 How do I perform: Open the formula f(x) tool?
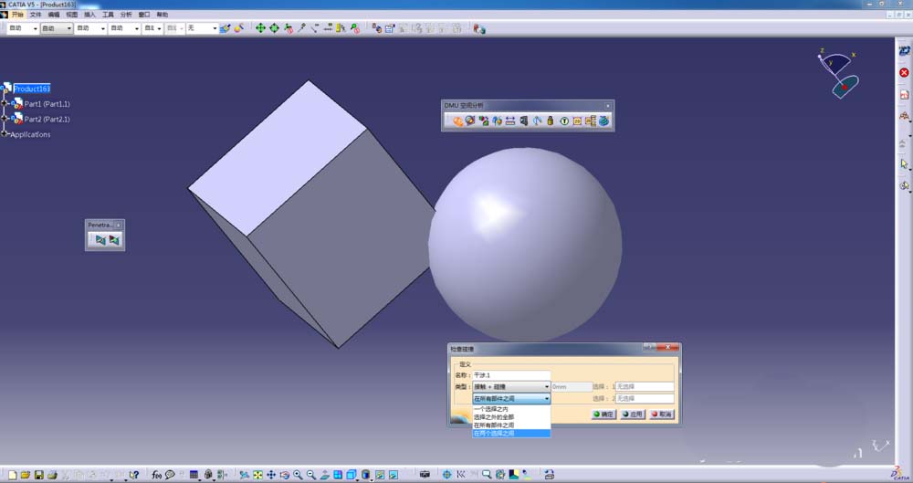coord(156,475)
